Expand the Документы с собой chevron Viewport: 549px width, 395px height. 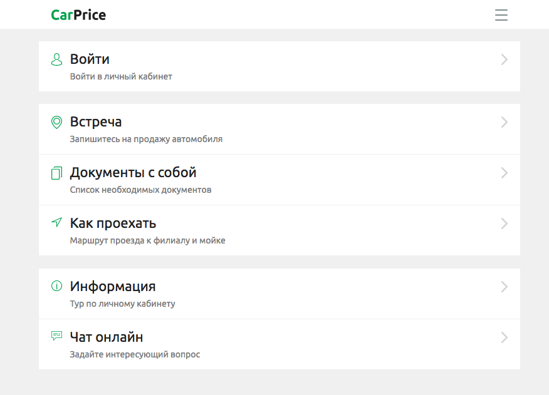pyautogui.click(x=504, y=173)
